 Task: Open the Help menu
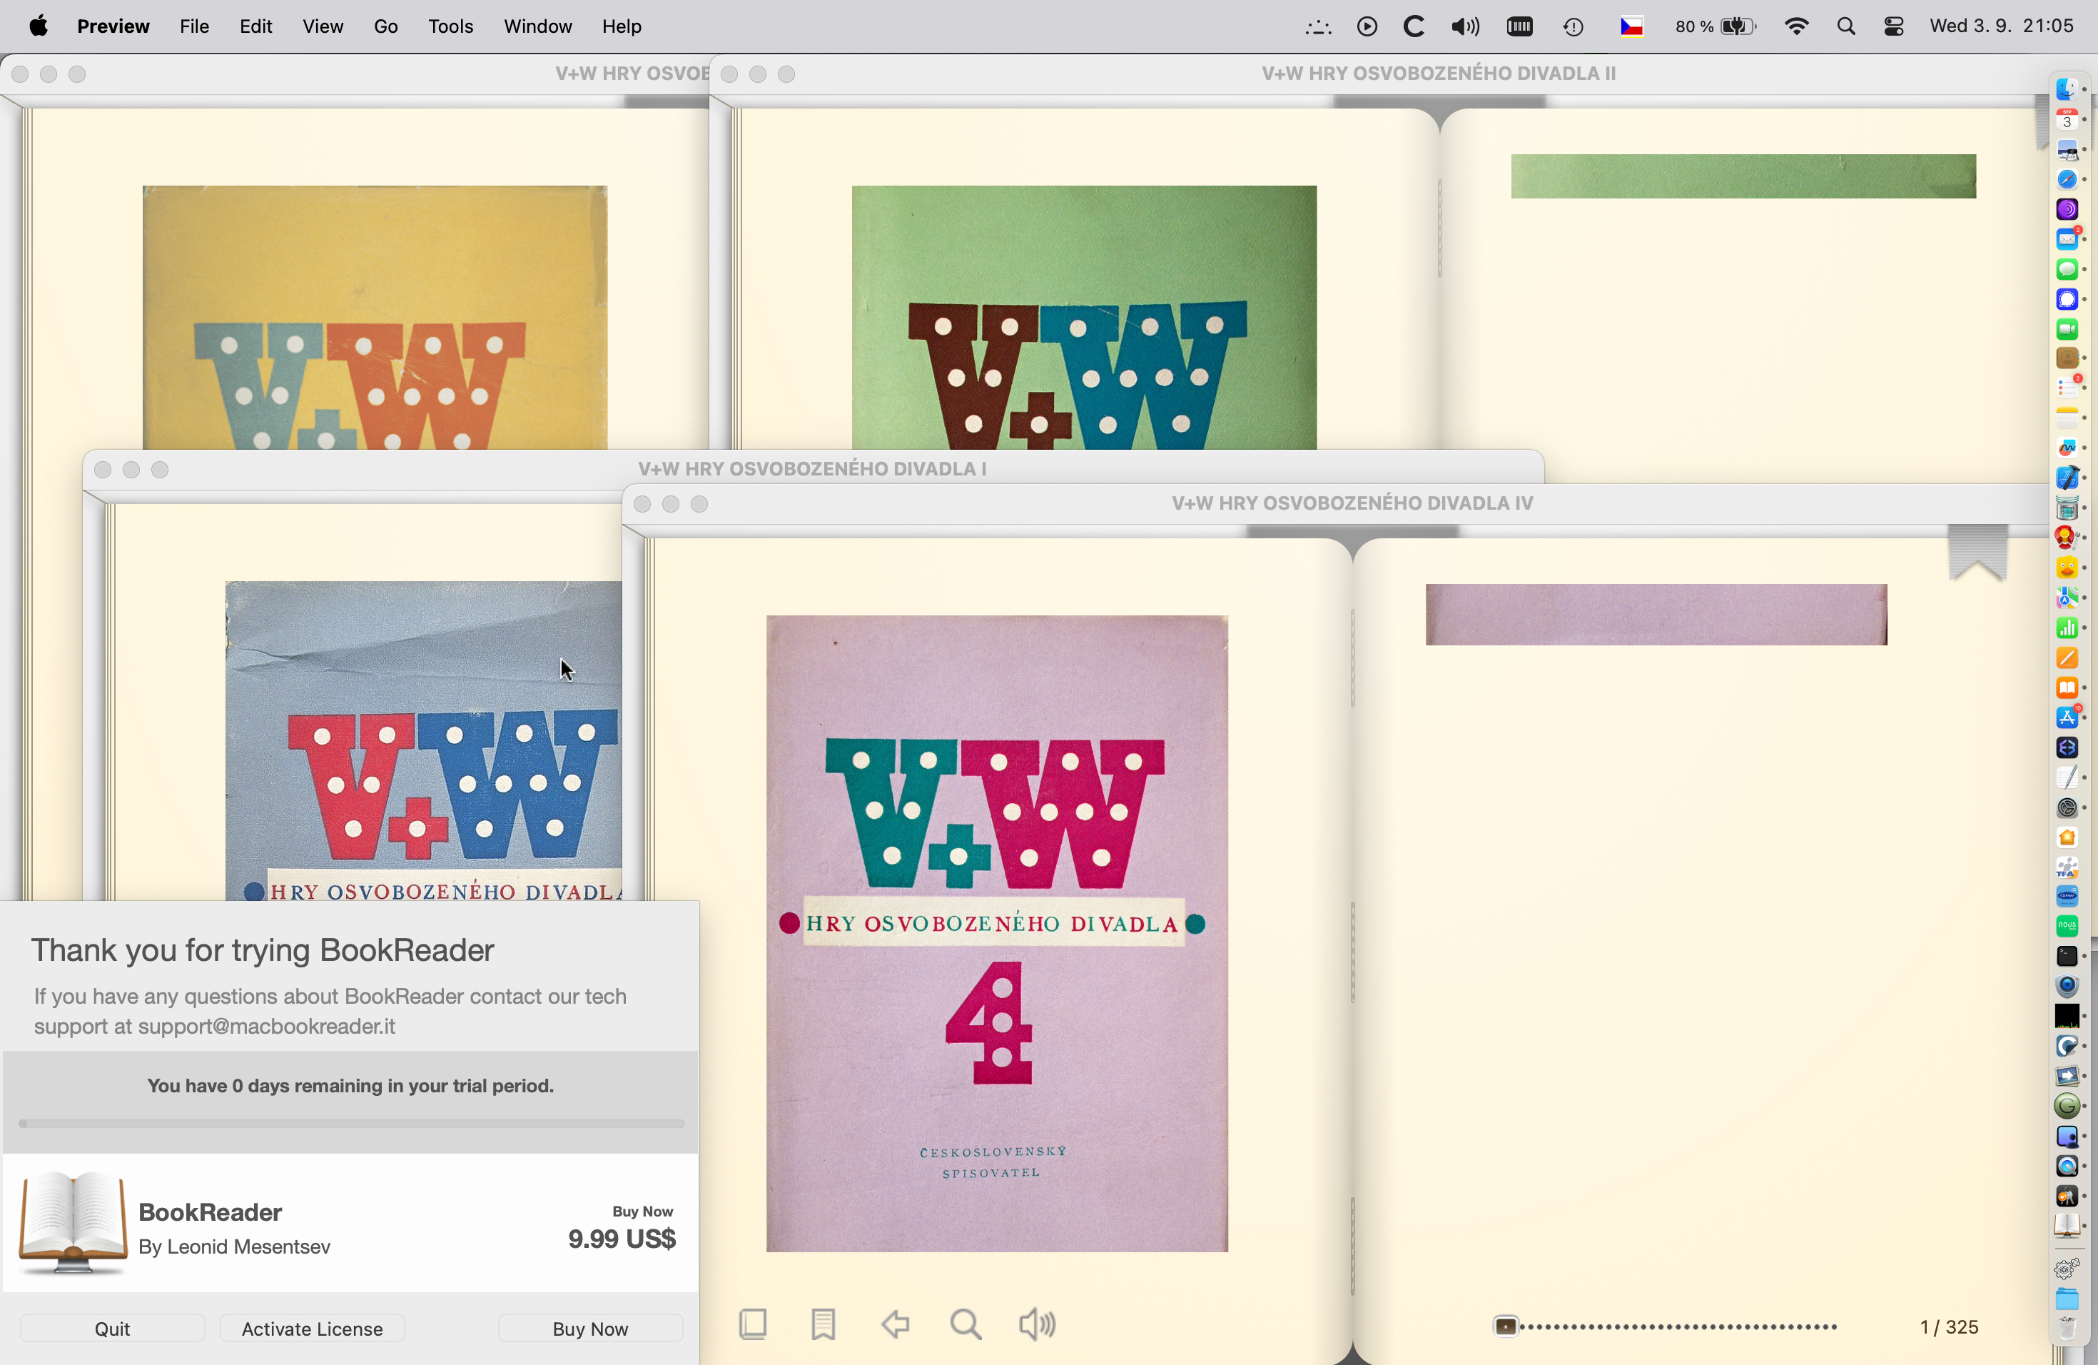point(622,26)
